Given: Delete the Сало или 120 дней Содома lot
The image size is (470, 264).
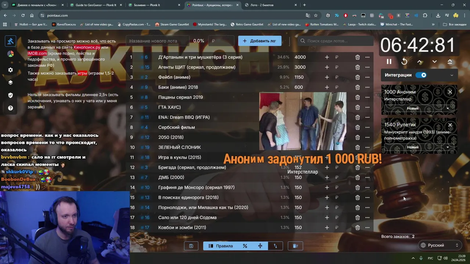Looking at the screenshot, I should tap(357, 217).
